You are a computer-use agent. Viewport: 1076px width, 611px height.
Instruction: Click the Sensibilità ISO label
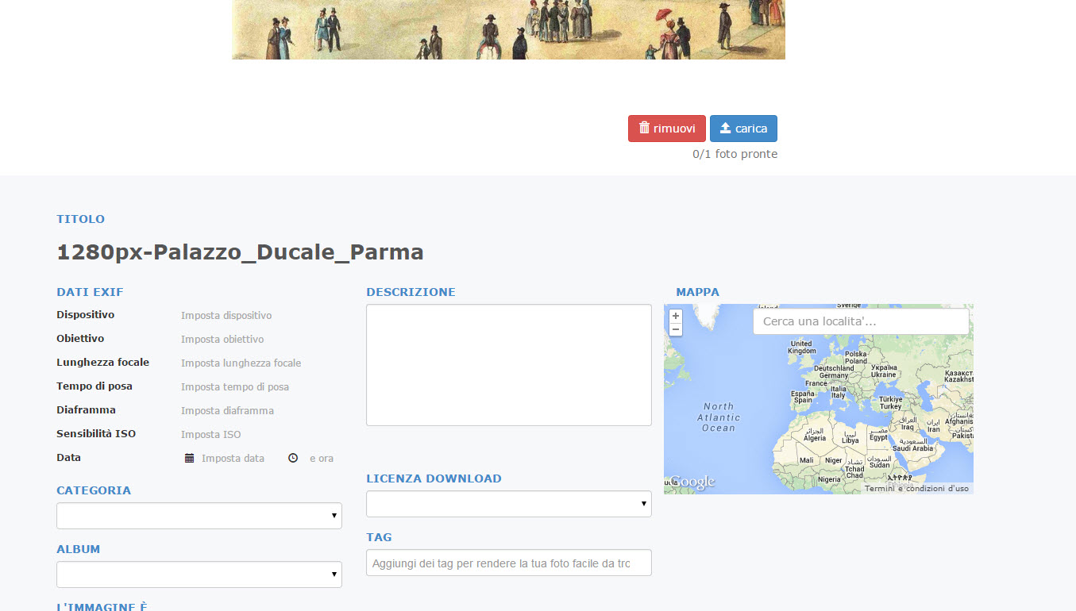(x=96, y=434)
